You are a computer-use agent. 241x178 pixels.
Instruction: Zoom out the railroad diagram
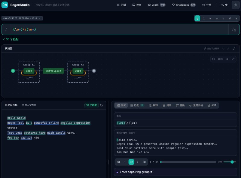(214, 59)
